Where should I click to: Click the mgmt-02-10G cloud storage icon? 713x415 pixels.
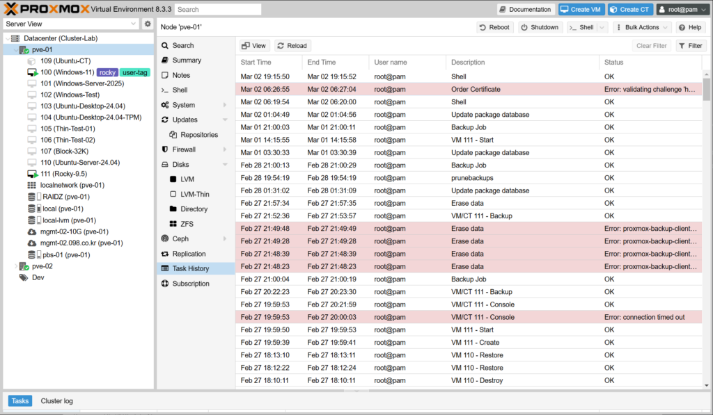pyautogui.click(x=32, y=231)
